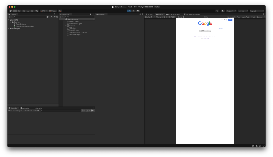Image resolution: width=273 pixels, height=157 pixels.
Task: Select the Move tool
Action: (15, 11)
